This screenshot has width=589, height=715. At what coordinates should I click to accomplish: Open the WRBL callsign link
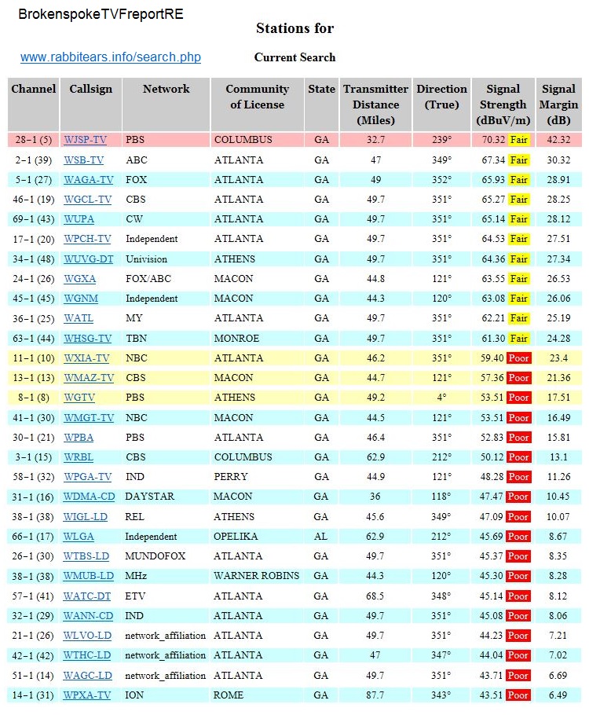(79, 457)
